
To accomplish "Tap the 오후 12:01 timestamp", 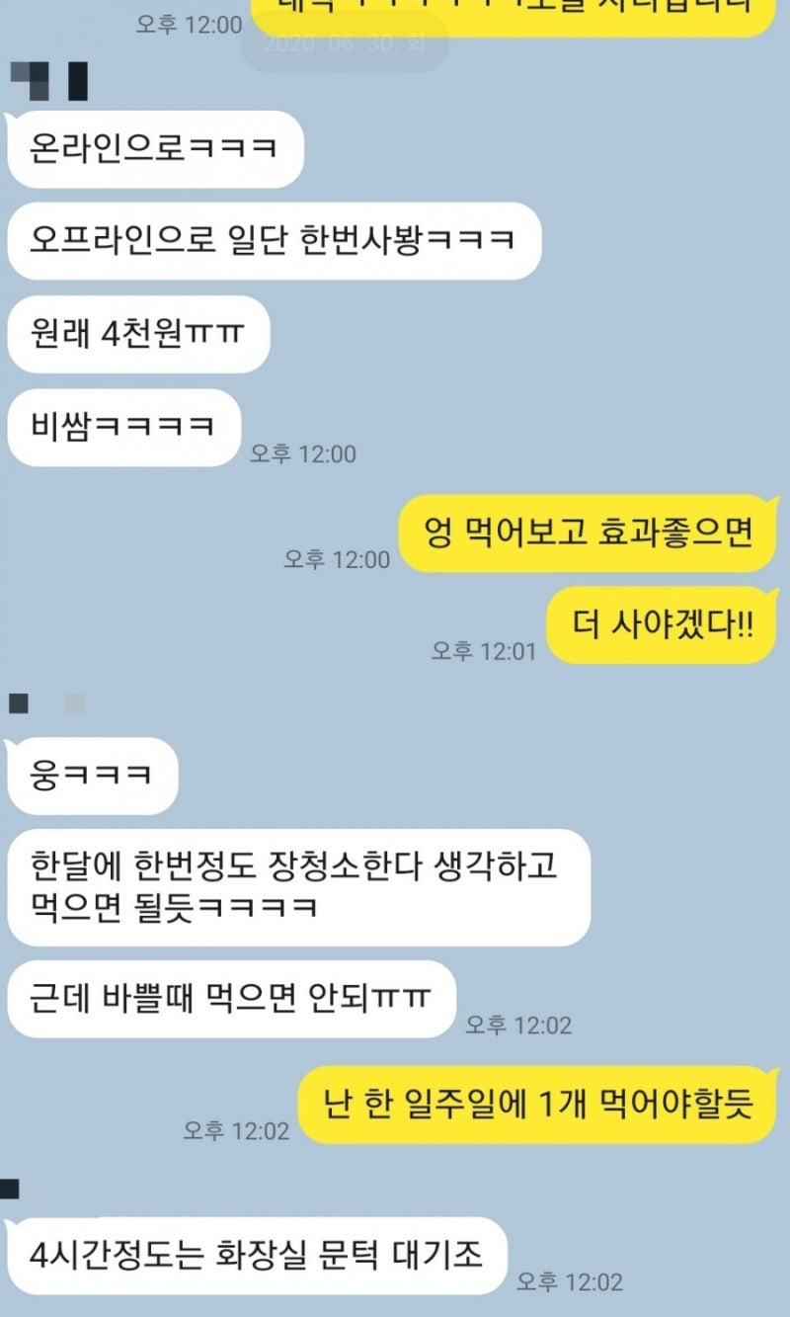I will click(484, 651).
